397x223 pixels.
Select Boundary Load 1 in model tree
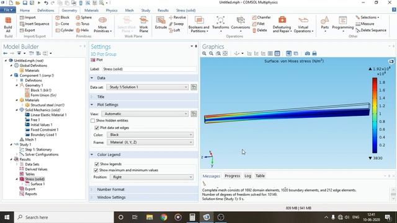pyautogui.click(x=41, y=135)
